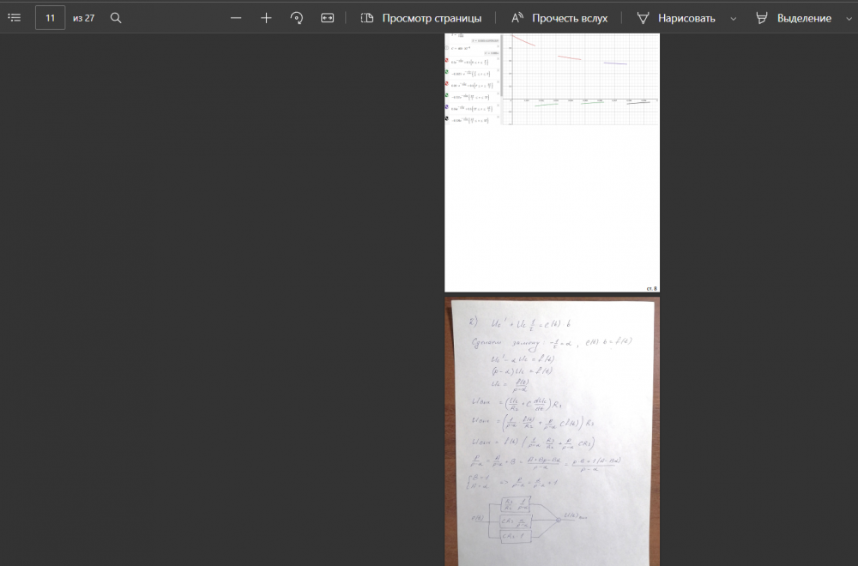Image resolution: width=858 pixels, height=566 pixels.
Task: Zoom out with the minus icon
Action: (x=236, y=18)
